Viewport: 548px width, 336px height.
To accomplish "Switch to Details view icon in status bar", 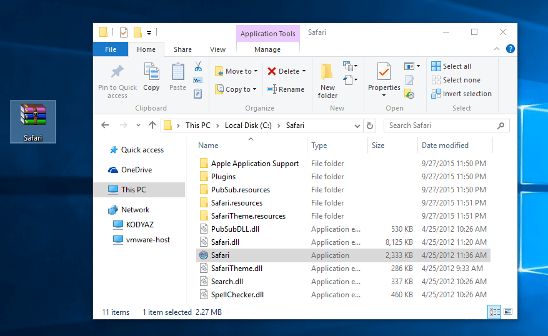I will 494,312.
